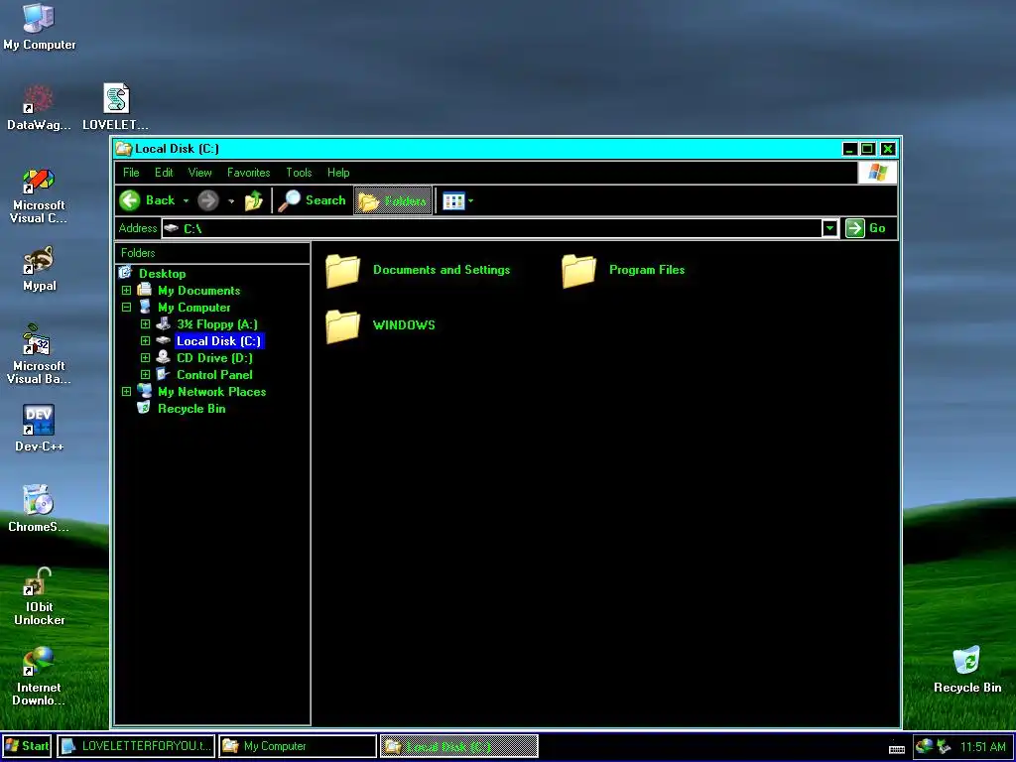Expand My Network Places tree node
This screenshot has width=1016, height=762.
coord(126,391)
